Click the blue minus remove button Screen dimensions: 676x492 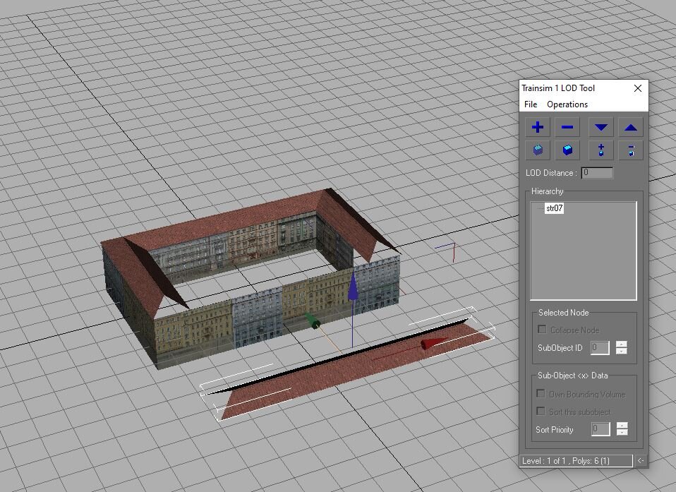click(567, 127)
